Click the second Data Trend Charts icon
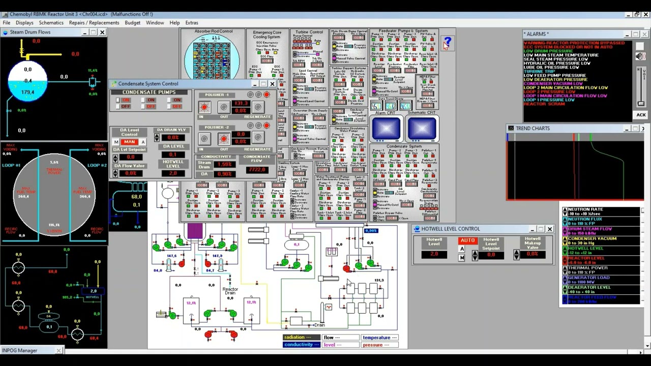Screen dimensions: 651x366 pos(390,106)
